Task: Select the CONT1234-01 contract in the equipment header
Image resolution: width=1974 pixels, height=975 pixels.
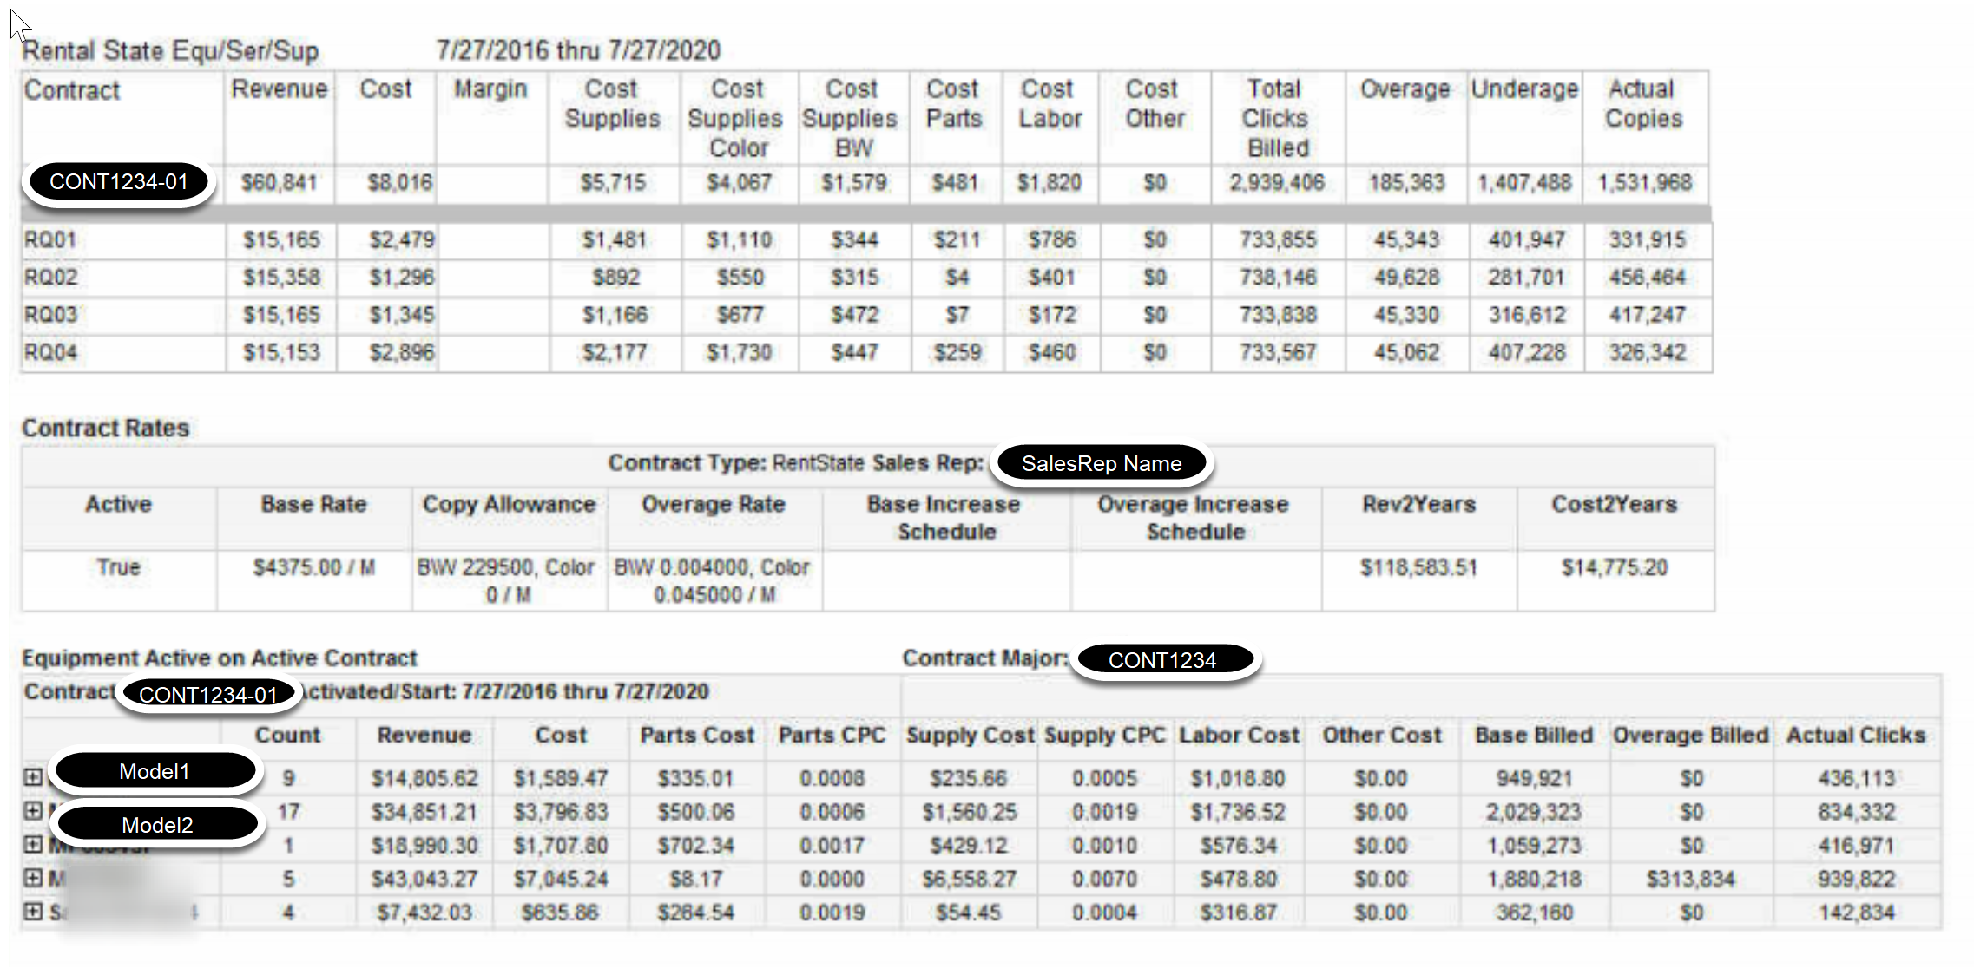Action: click(x=208, y=694)
